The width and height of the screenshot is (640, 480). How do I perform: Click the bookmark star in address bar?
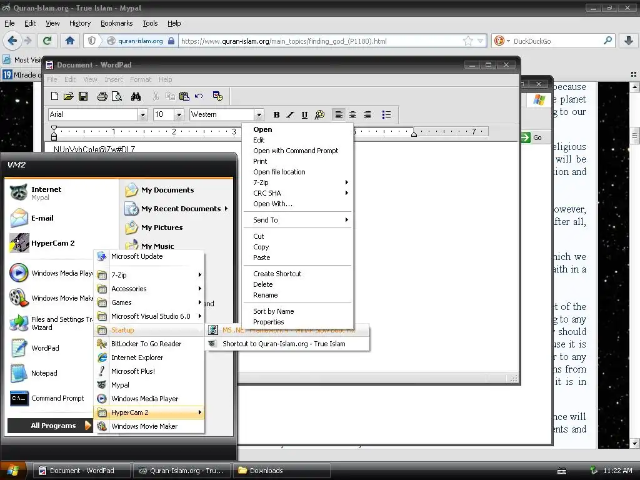467,41
